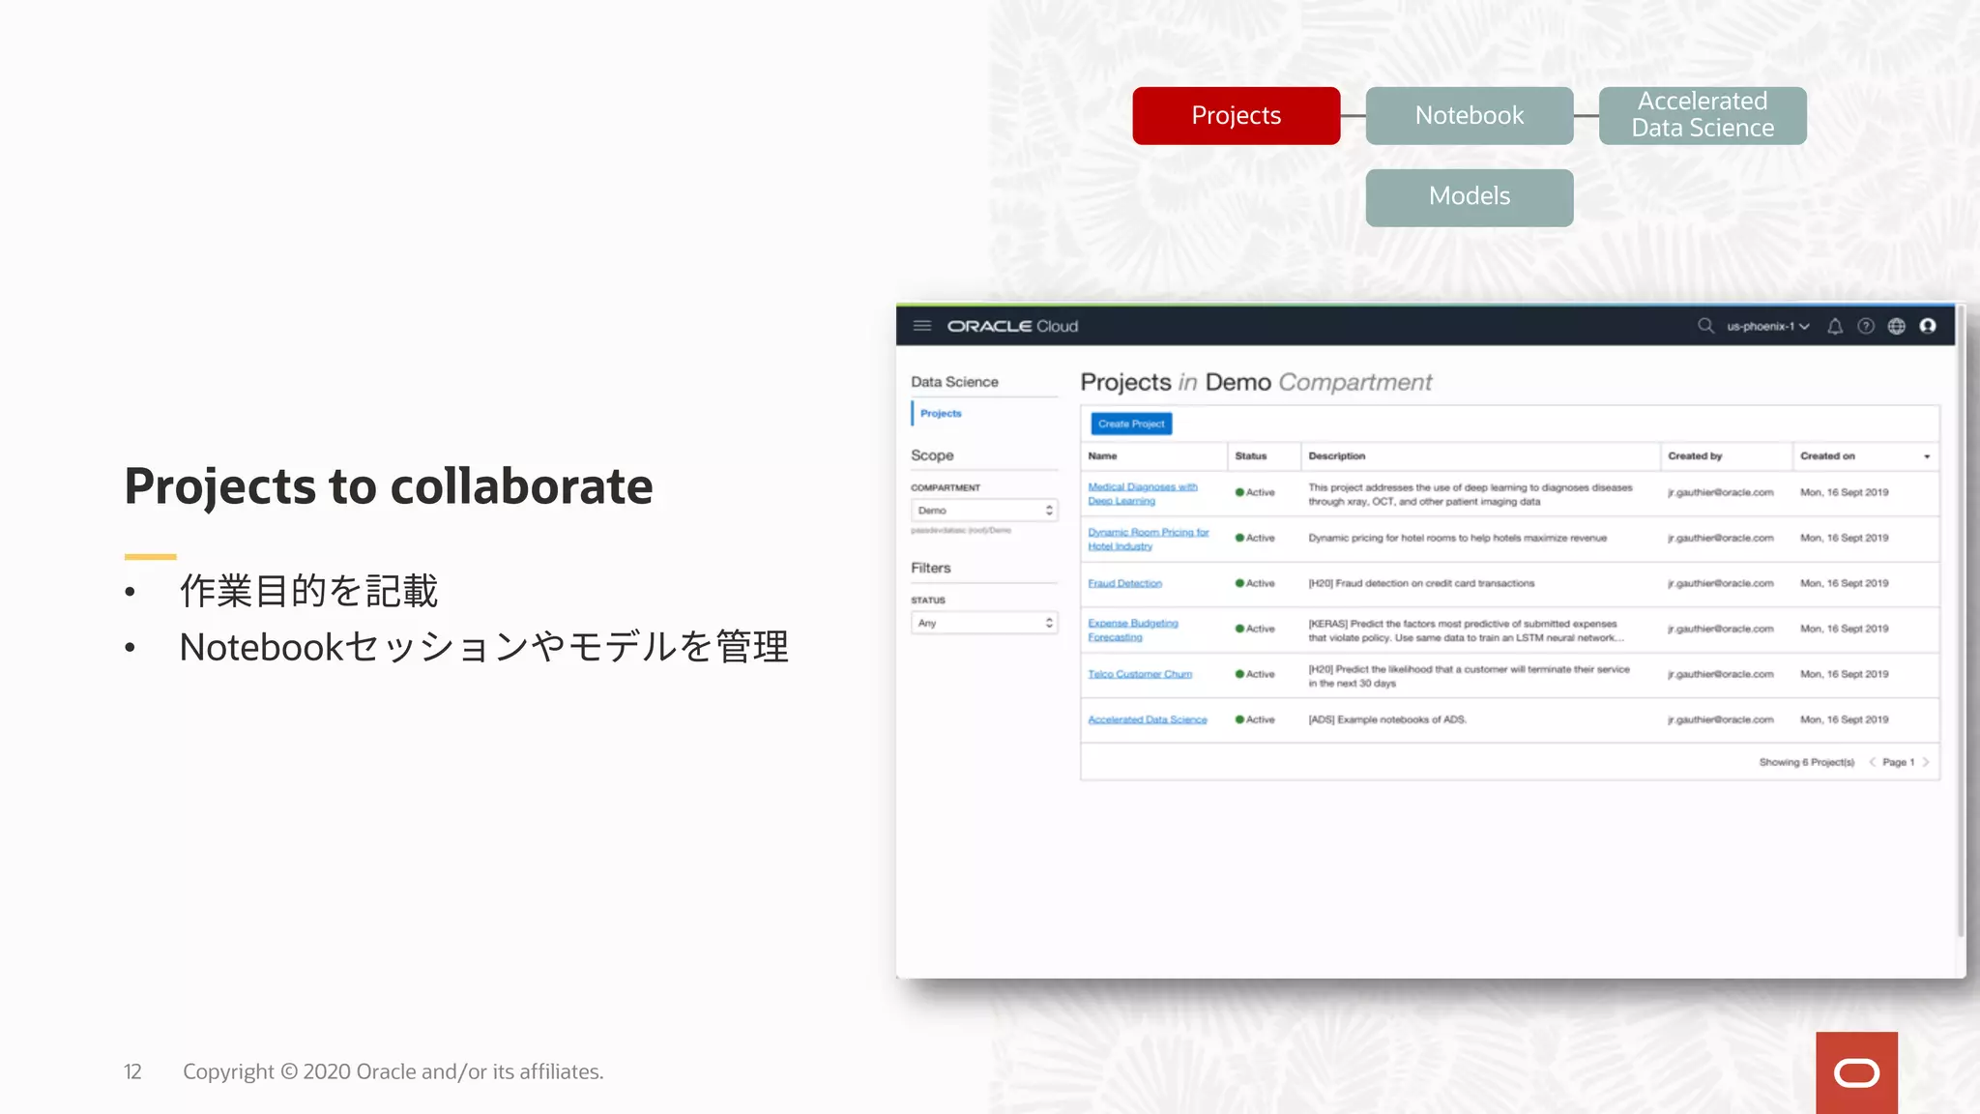Open the Telco Customer Churn project
This screenshot has width=1980, height=1114.
[1140, 674]
